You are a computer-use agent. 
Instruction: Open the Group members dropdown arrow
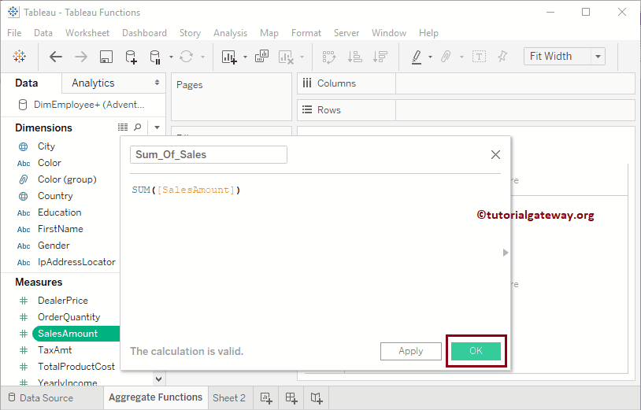click(461, 57)
